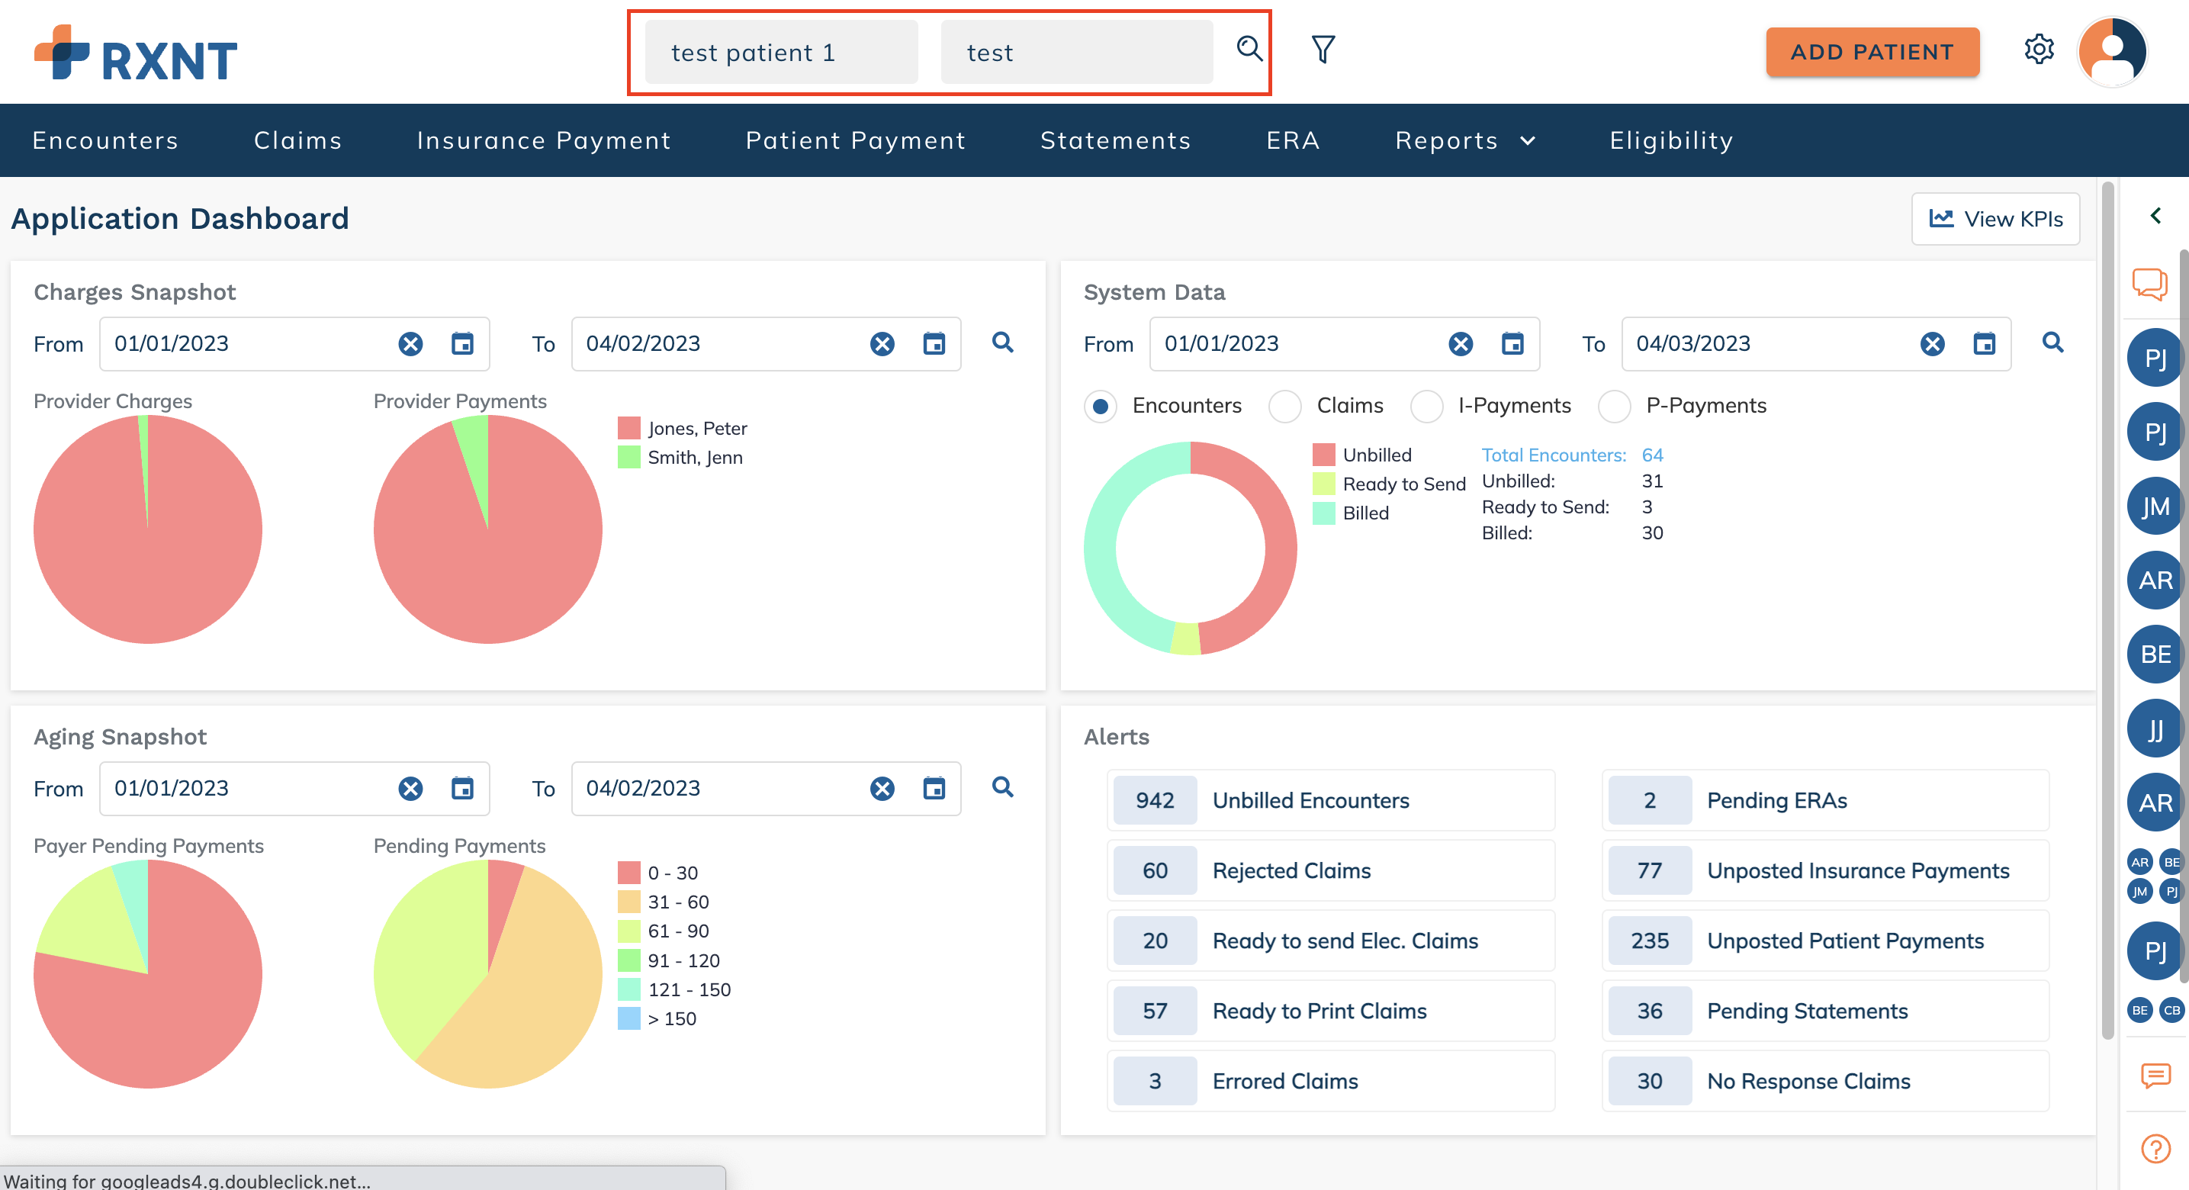
Task: Clear Charges Snapshot From date
Action: (410, 344)
